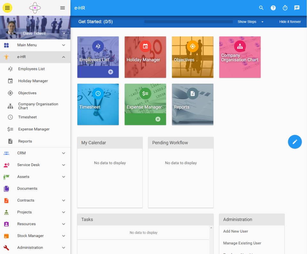
Task: Select the Timesheet clock icon in the sidebar
Action: tap(10, 117)
